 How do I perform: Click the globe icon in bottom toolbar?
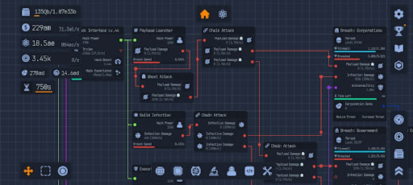point(160,171)
